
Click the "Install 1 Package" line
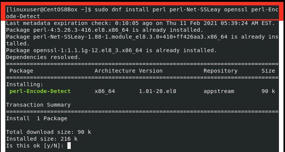point(37,118)
